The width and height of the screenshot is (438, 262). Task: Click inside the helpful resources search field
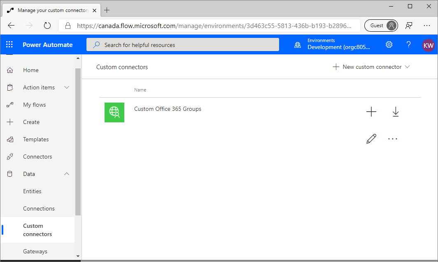pos(183,44)
